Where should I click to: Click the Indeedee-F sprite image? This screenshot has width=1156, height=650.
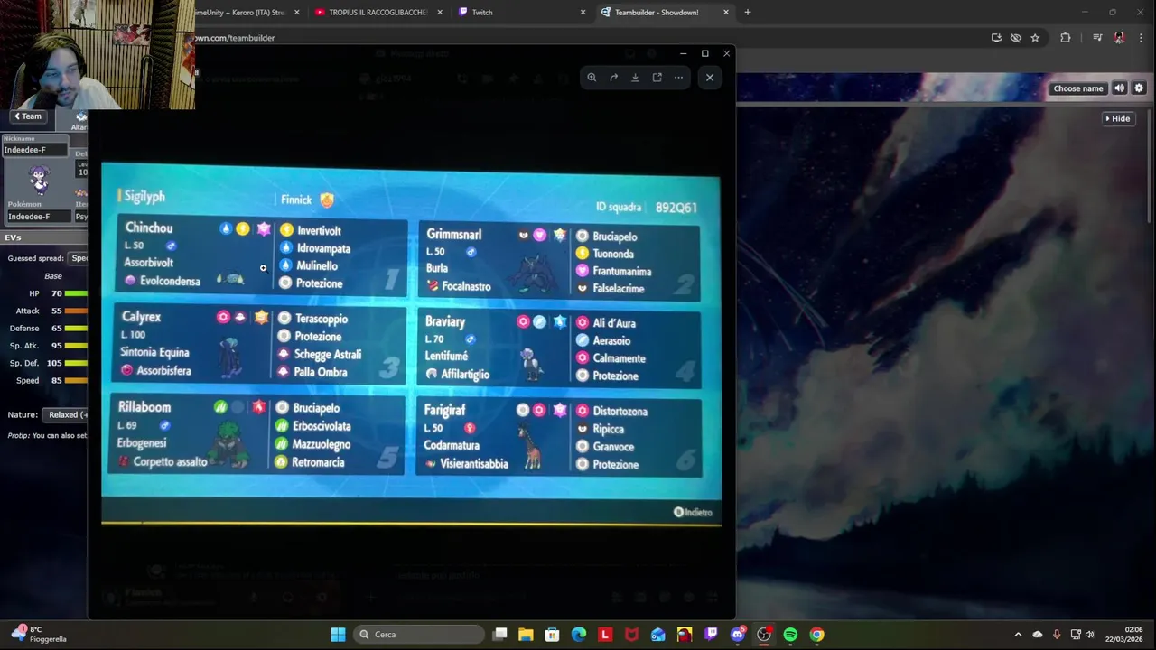coord(40,179)
